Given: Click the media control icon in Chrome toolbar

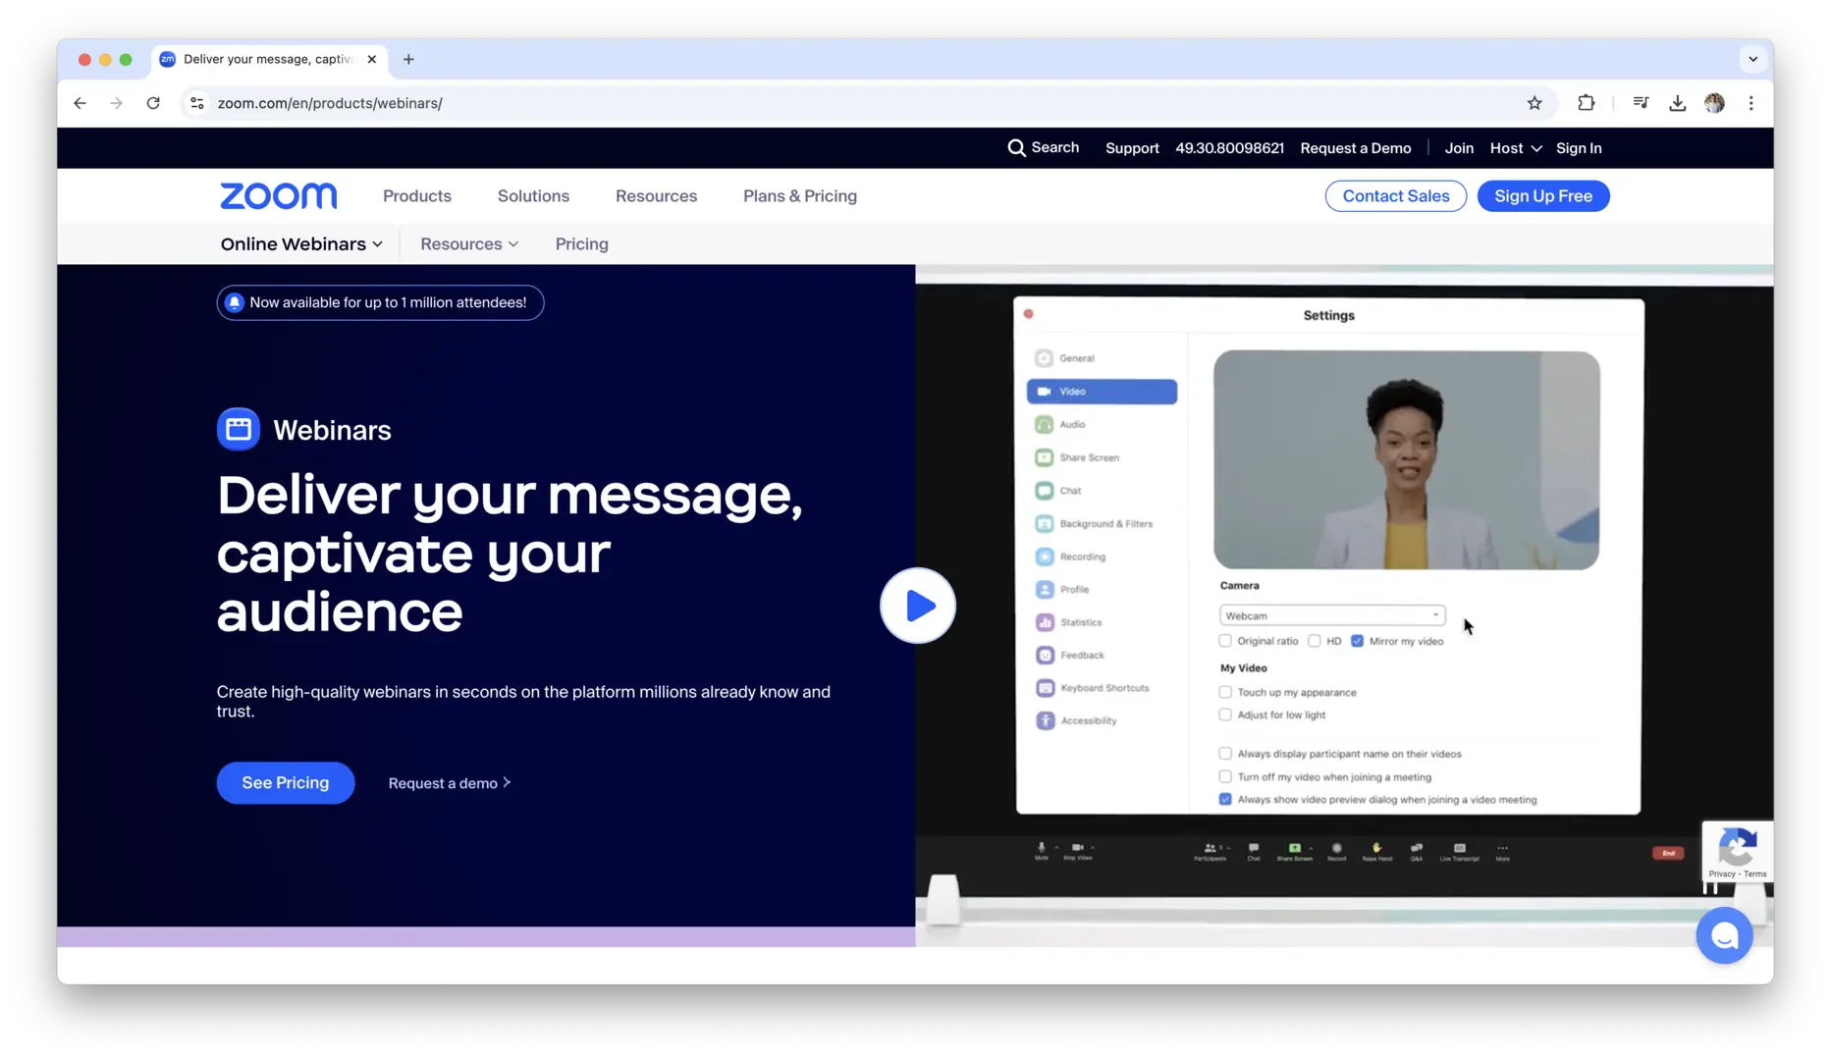Looking at the screenshot, I should pos(1641,103).
